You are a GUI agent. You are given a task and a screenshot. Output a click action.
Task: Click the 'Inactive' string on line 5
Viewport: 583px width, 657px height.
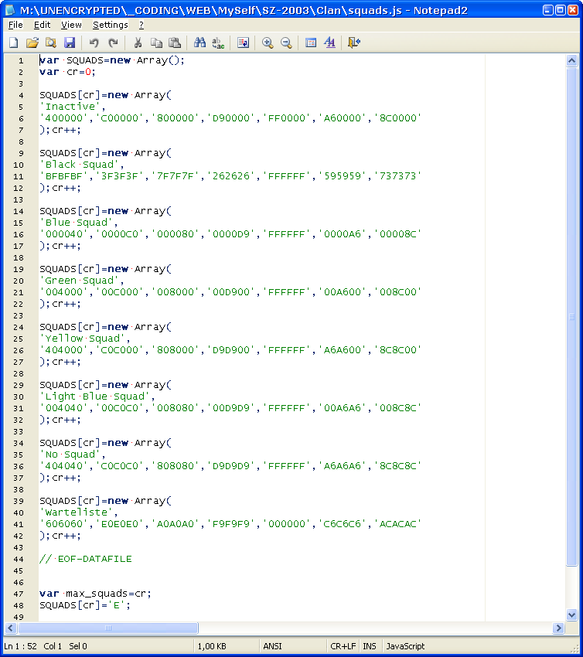point(70,107)
